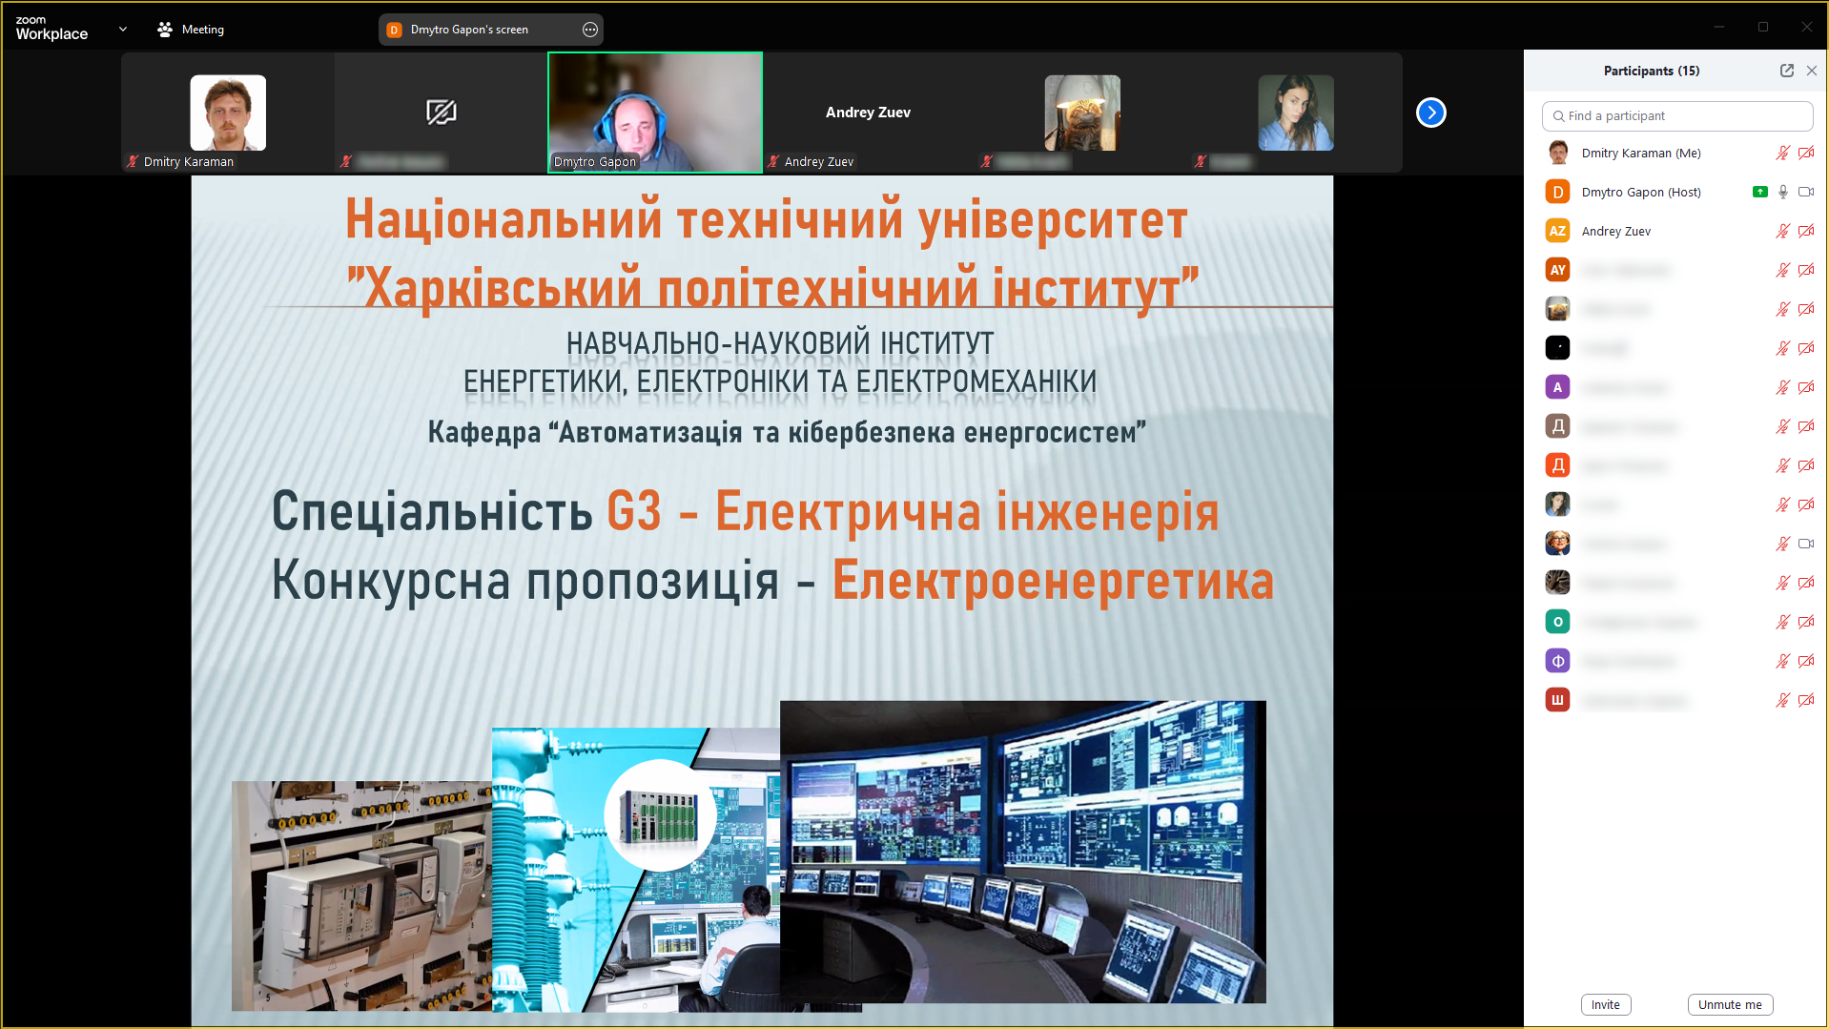Click the name Andrey Zuev in the participants list
The height and width of the screenshot is (1029, 1829).
[1616, 231]
